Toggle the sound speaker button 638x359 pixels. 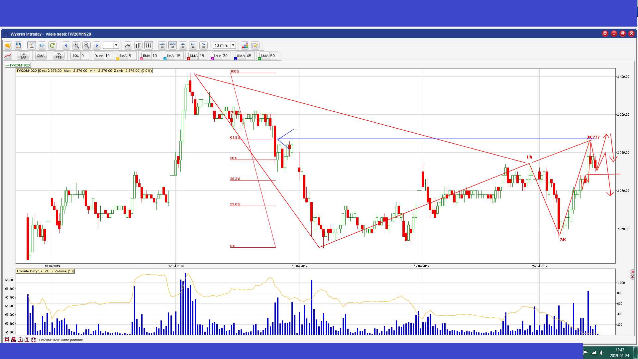42,46
